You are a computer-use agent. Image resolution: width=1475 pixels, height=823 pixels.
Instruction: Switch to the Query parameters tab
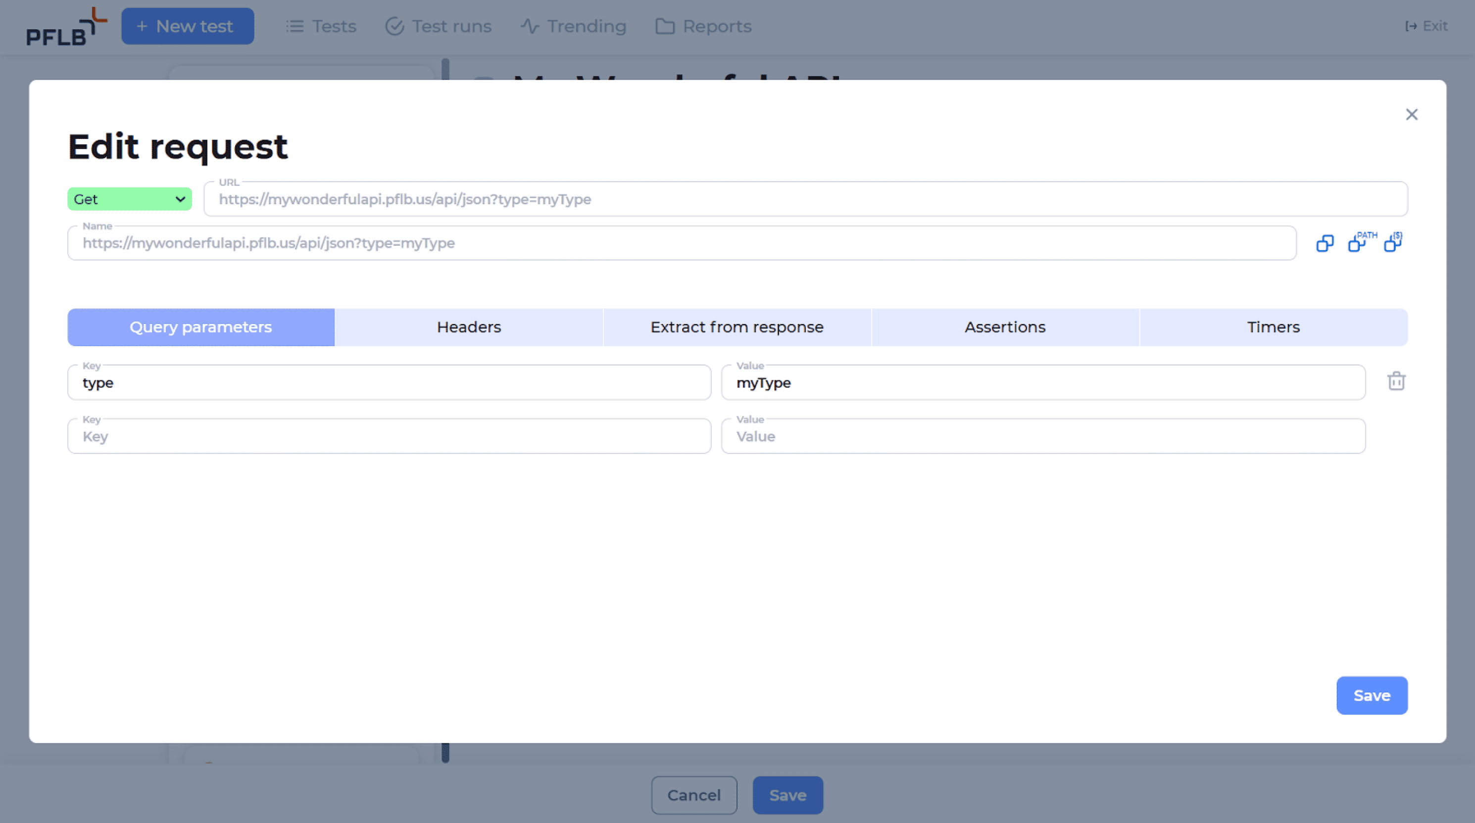point(201,327)
